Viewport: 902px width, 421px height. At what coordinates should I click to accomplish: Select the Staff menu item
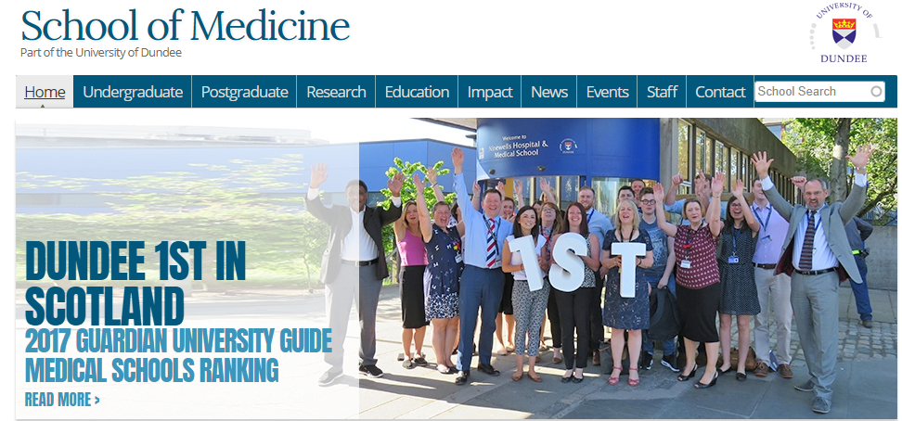click(662, 92)
